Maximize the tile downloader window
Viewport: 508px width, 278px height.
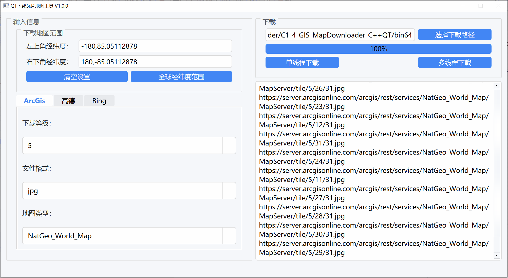click(480, 6)
